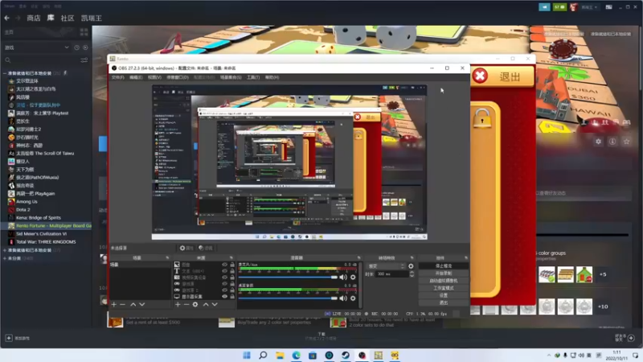Click the recent activity clock icon in Steam
The width and height of the screenshot is (643, 362).
pos(76,47)
